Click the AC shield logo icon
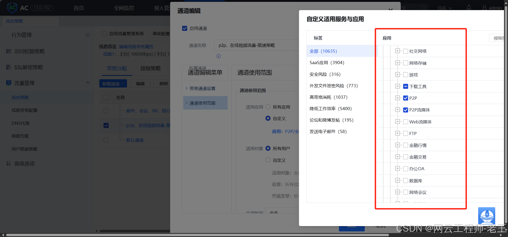The height and width of the screenshot is (237, 508). coord(12,8)
